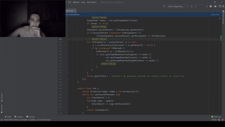This screenshot has width=225, height=127.
Task: Click the 'return totalAmount;' code line
Action: tap(98, 110)
